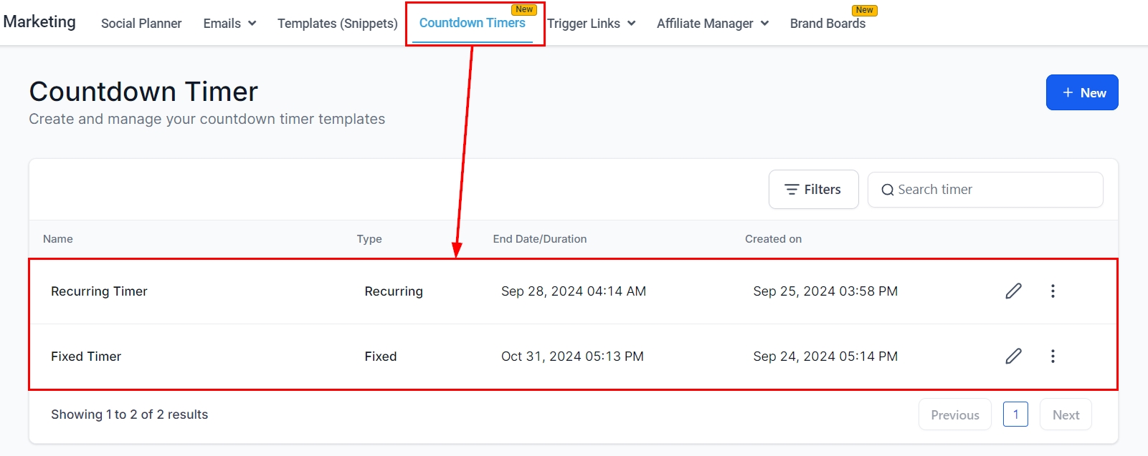Screen dimensions: 1148x456
Task: Select page 1 in pagination
Action: click(1015, 414)
